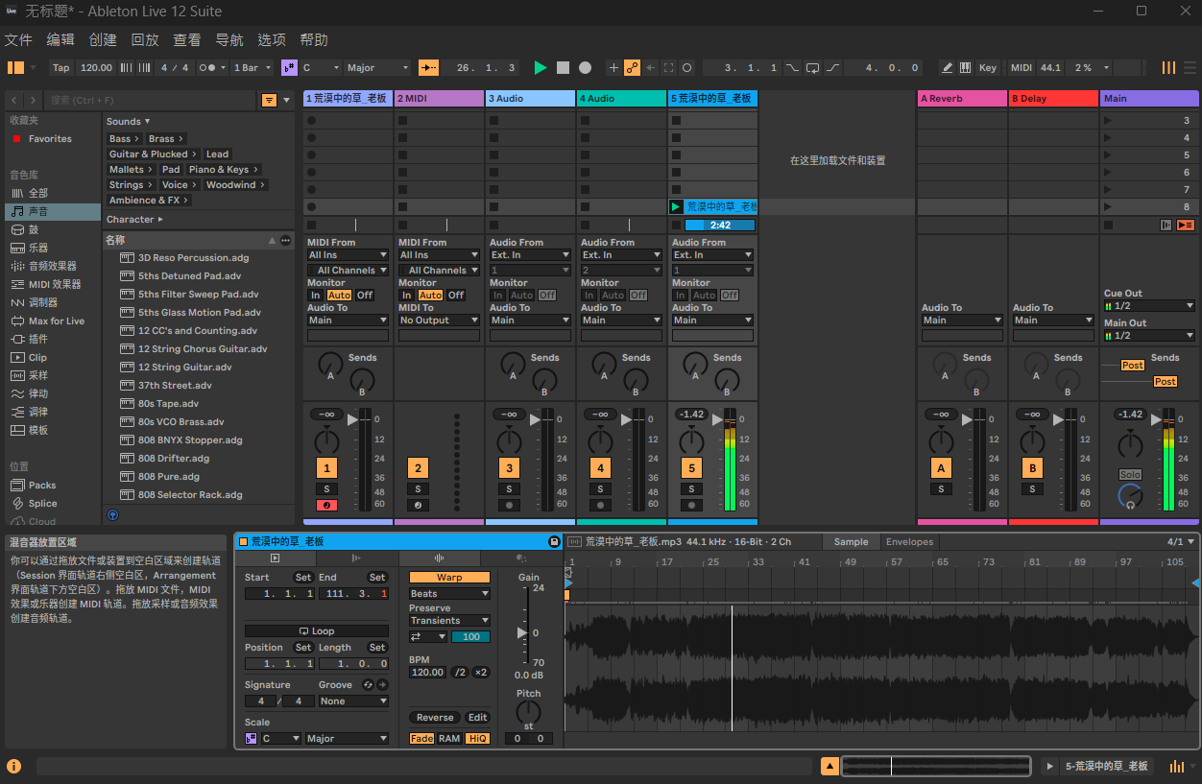Open the 帮助 menu
Viewport: 1202px width, 784px height.
pyautogui.click(x=314, y=39)
